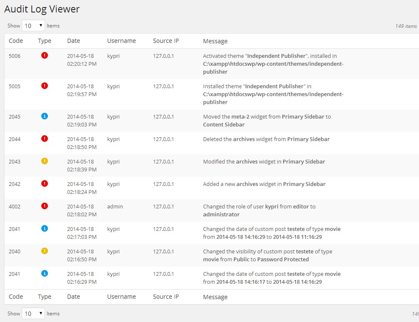
Task: Click Message column header at top
Action: point(215,41)
